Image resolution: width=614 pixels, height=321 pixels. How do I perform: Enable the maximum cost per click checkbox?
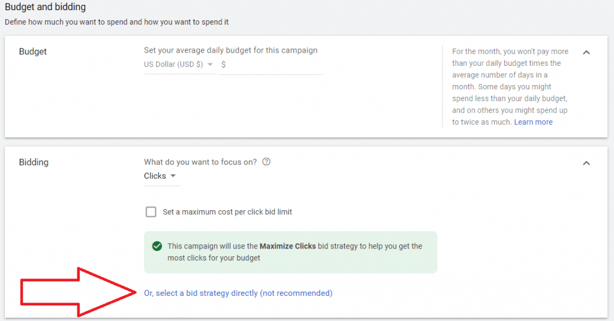pos(151,212)
